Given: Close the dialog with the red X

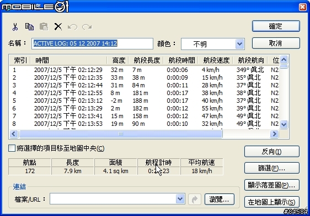Looking at the screenshot, I should (x=303, y=7).
